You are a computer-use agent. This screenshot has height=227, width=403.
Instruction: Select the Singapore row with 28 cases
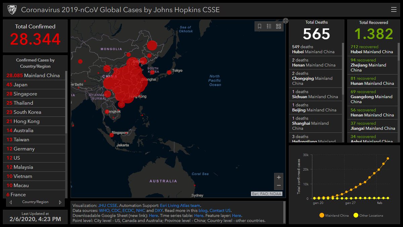pos(34,94)
